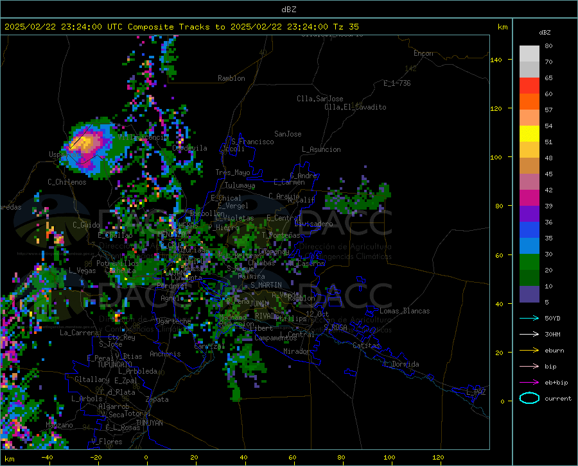The height and width of the screenshot is (466, 578).
Task: Click the eb+bip legend label
Action: click(x=556, y=383)
